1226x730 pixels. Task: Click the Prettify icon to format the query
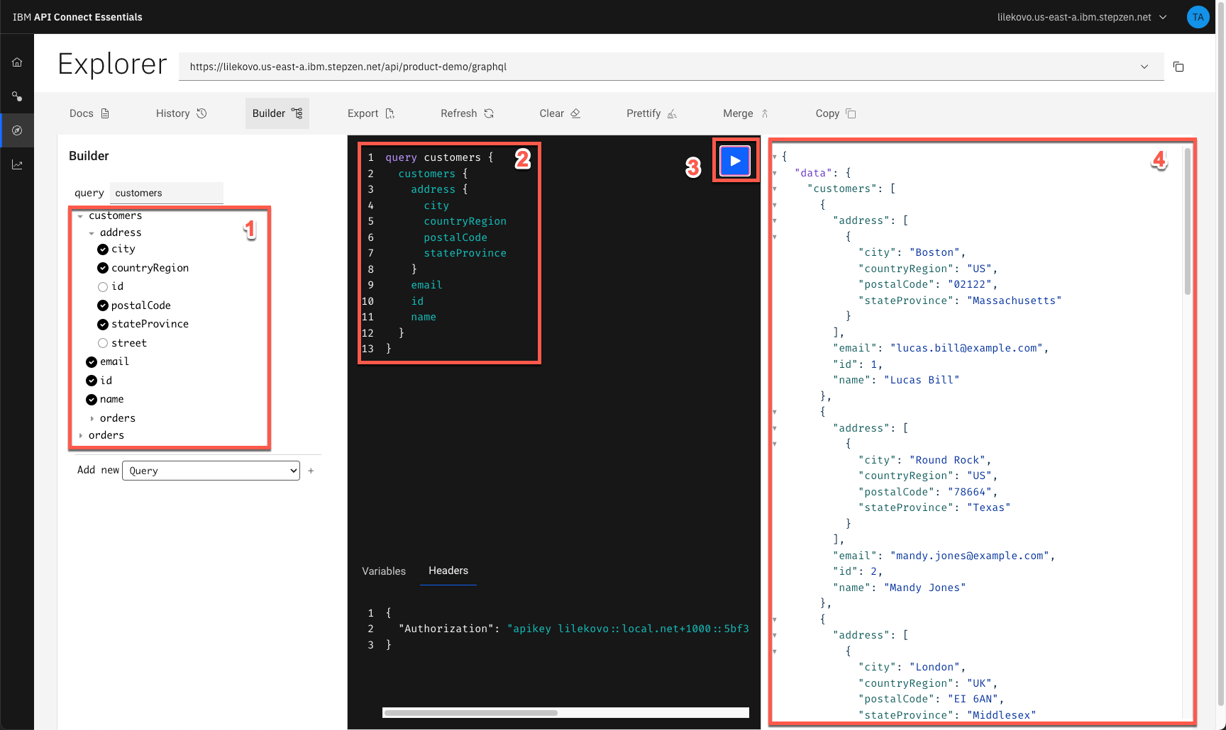tap(671, 113)
